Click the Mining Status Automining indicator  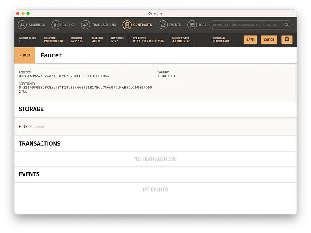point(181,41)
